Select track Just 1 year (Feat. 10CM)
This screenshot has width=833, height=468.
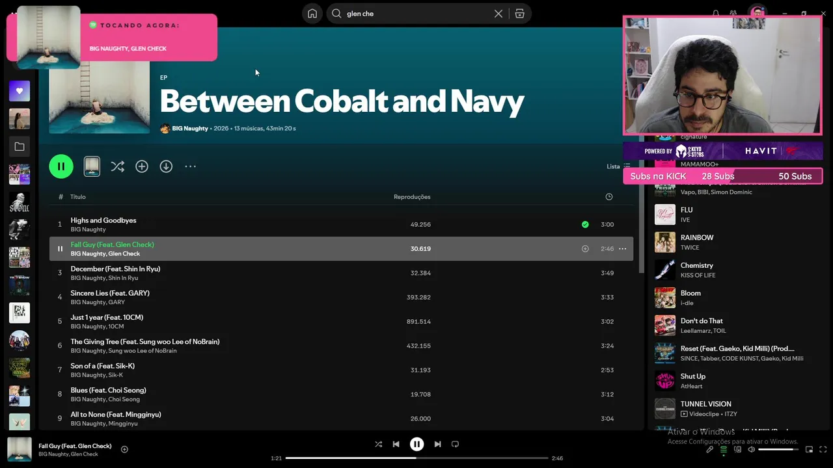341,322
